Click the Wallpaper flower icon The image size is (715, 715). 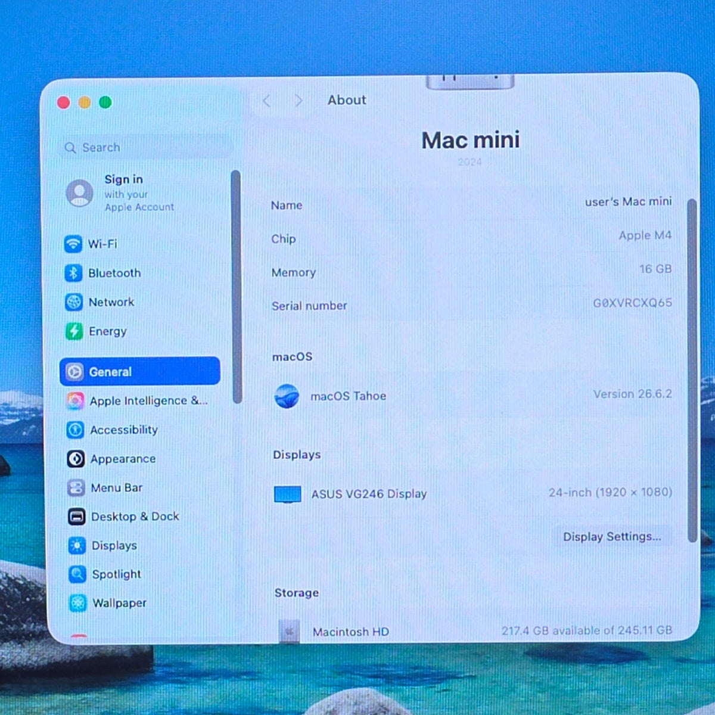[x=78, y=603]
